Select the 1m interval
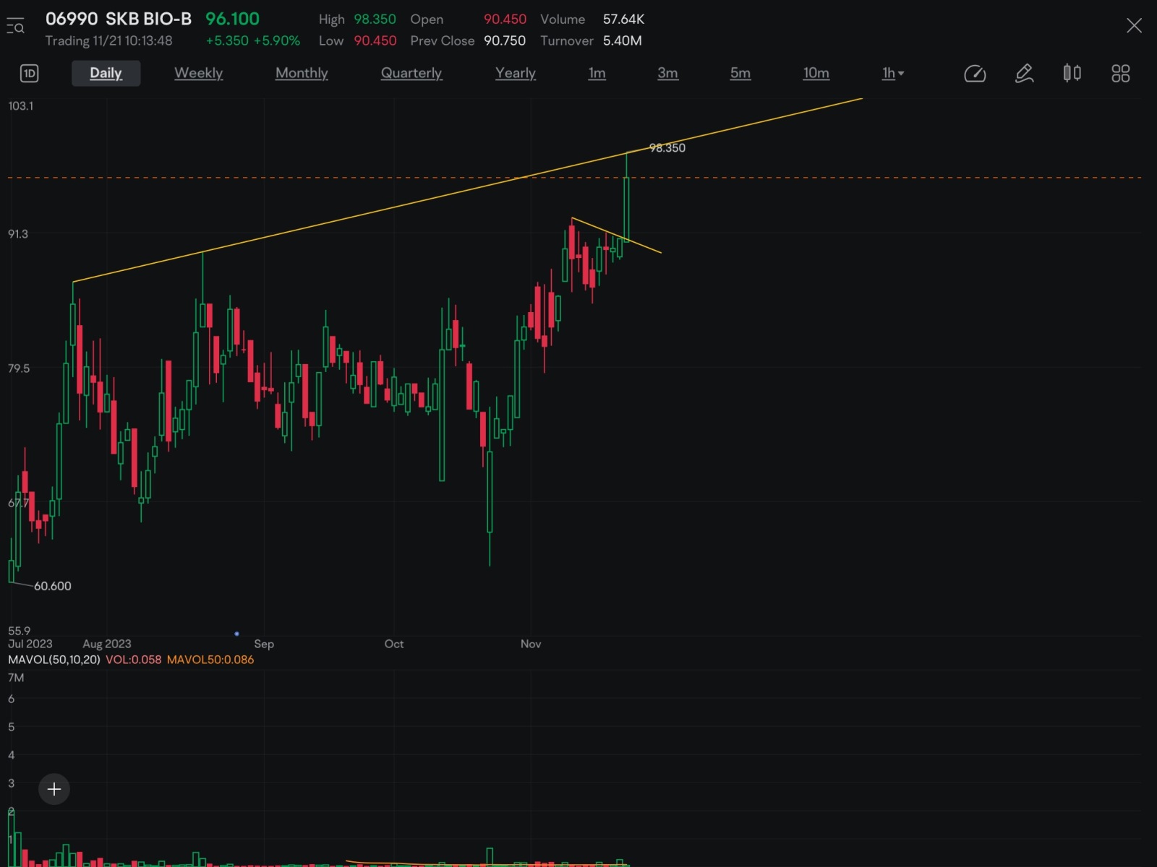 (597, 73)
